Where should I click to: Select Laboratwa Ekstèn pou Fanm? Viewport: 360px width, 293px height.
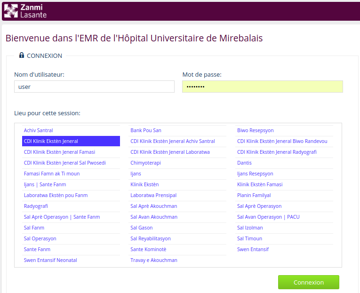point(71,195)
